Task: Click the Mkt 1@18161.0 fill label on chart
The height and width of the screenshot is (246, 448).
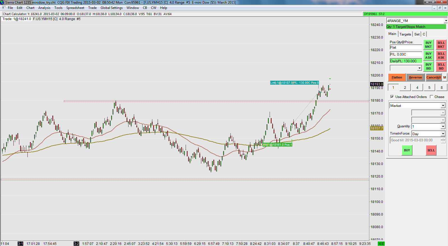Action: (277, 145)
